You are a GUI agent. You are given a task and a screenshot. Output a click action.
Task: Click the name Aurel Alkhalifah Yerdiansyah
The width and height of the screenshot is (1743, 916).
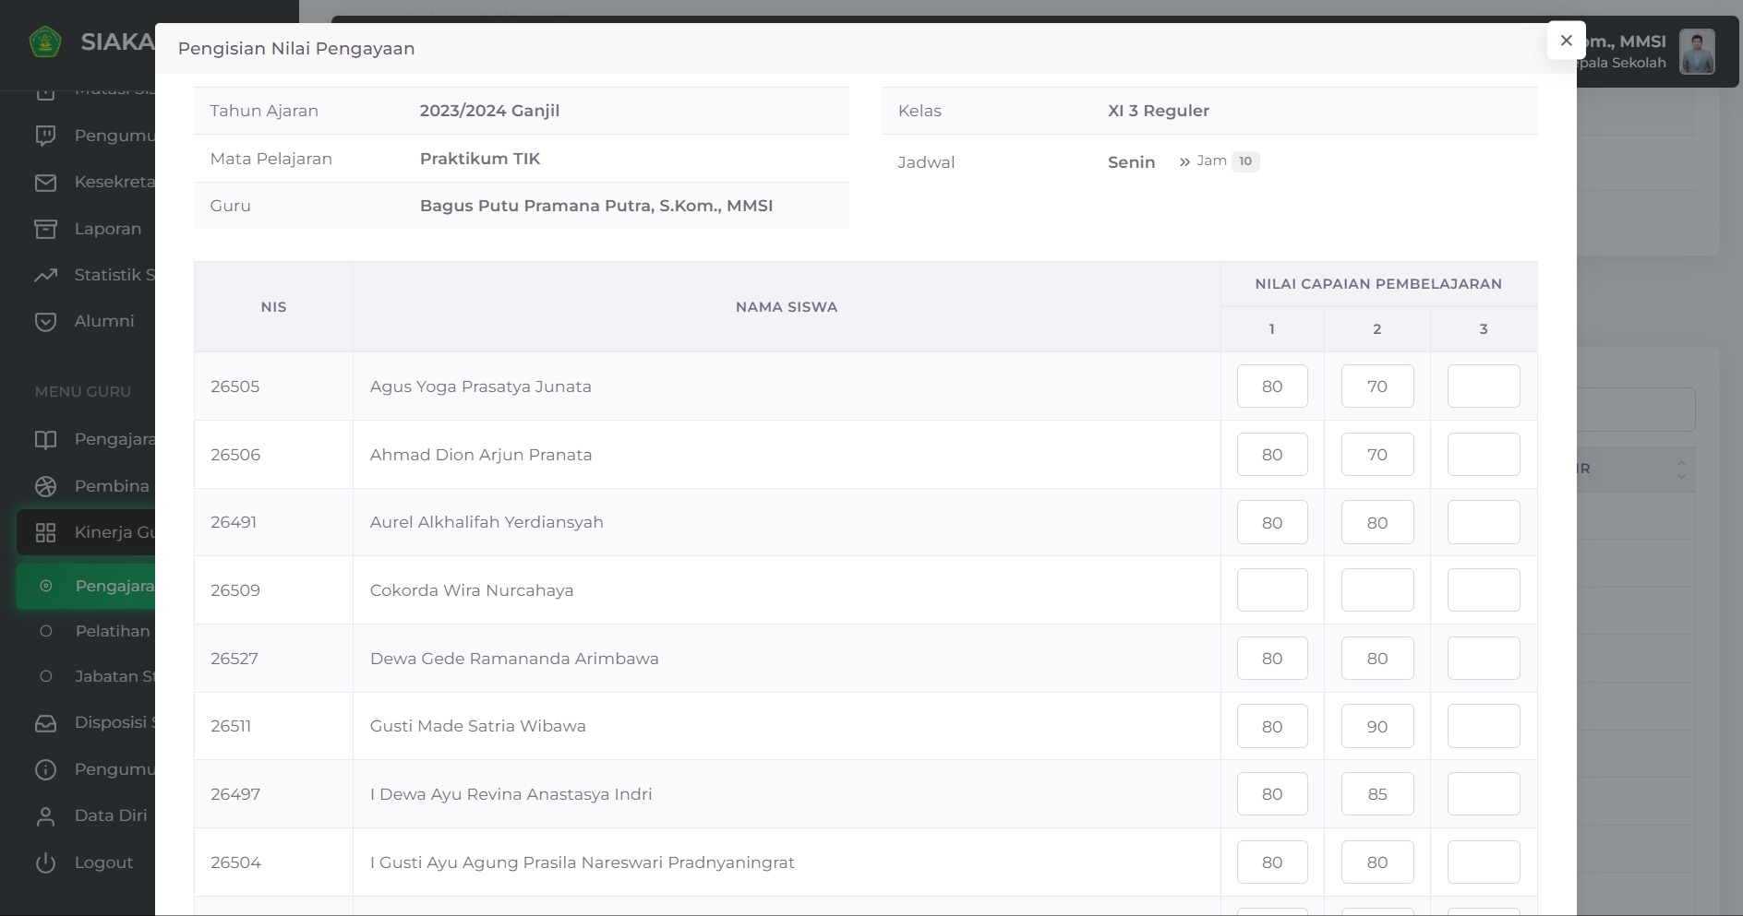click(487, 522)
